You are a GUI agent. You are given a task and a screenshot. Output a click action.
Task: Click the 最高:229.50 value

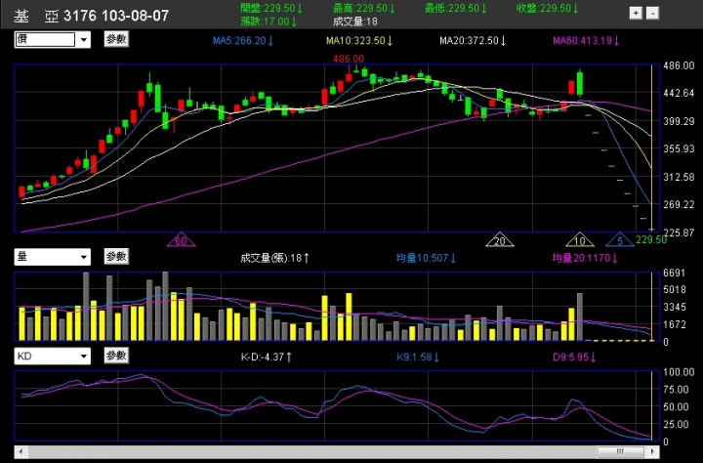pos(364,8)
